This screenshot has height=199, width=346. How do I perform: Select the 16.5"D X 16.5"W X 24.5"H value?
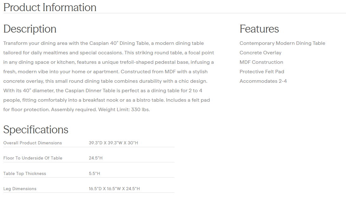[114, 189]
